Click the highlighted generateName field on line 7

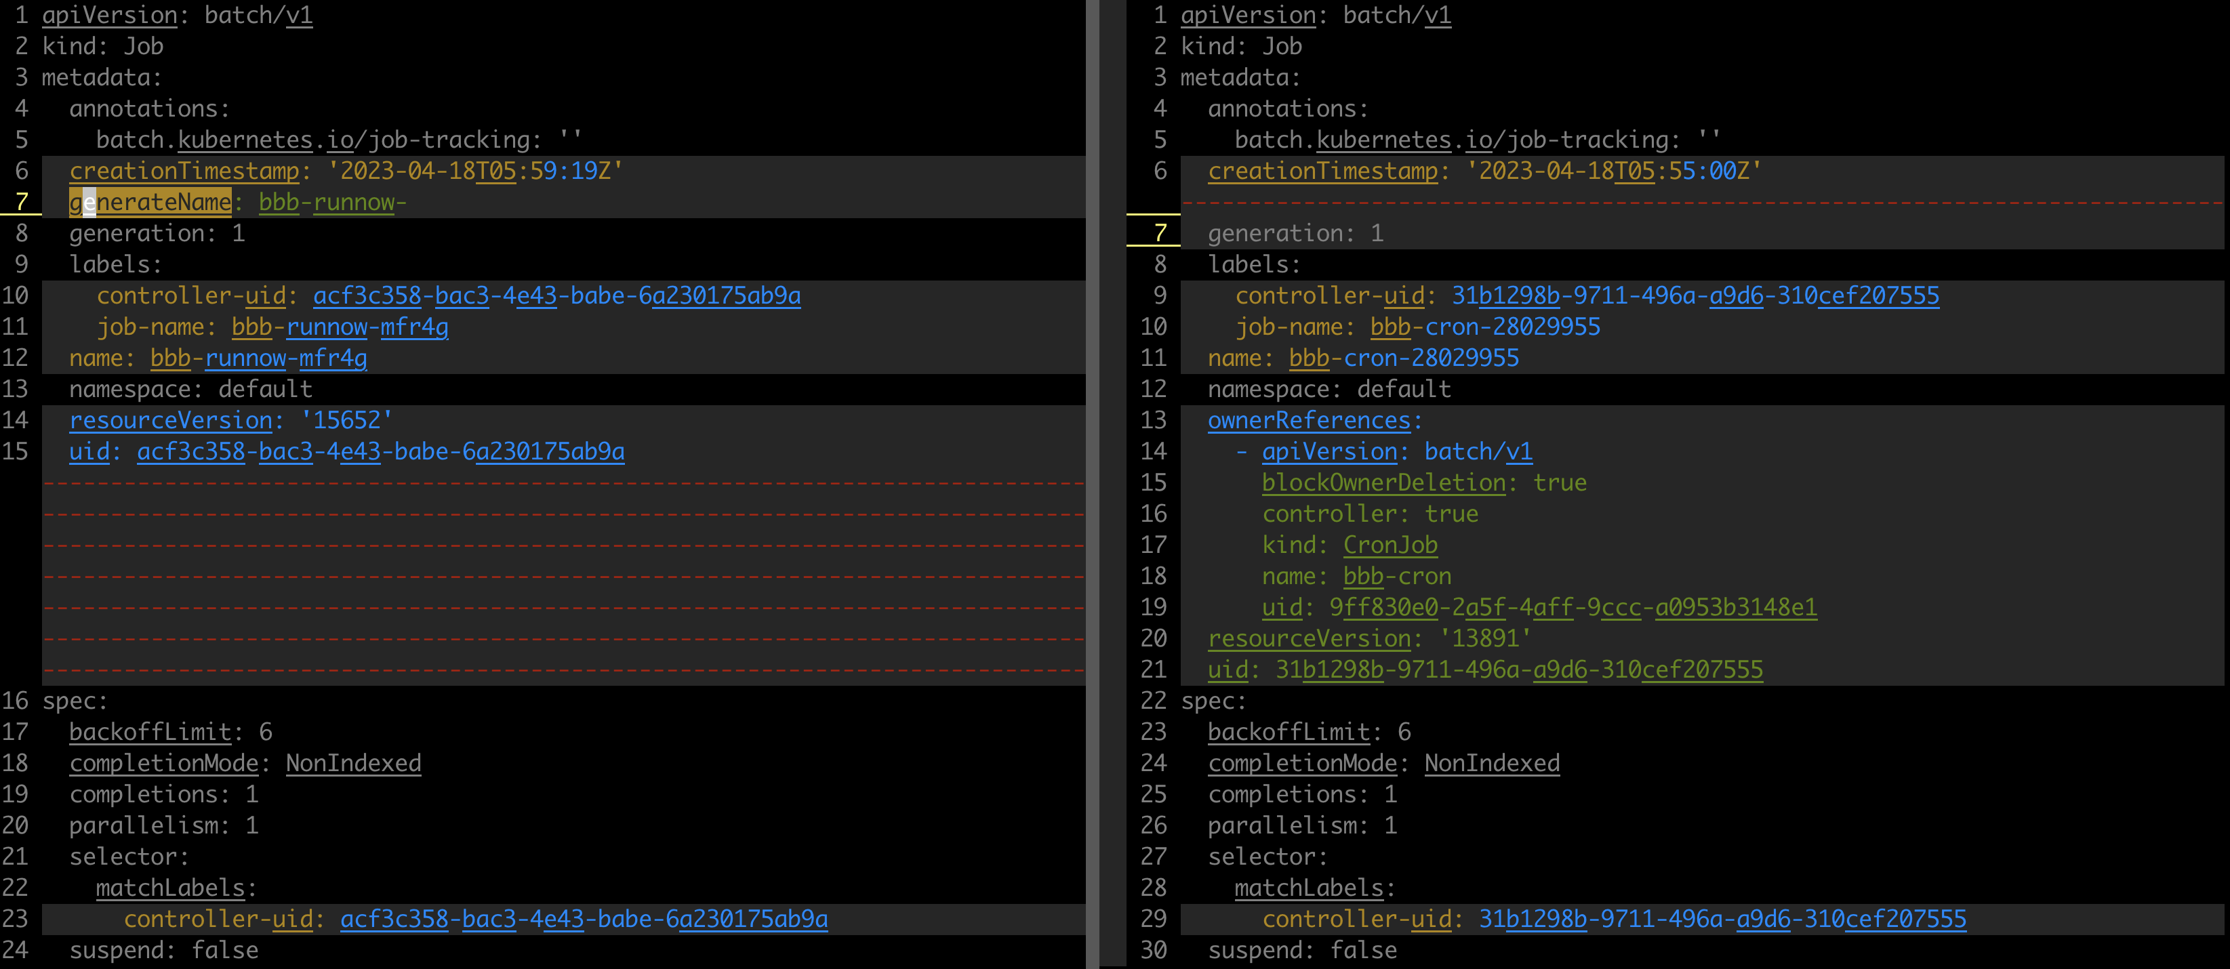[x=149, y=201]
